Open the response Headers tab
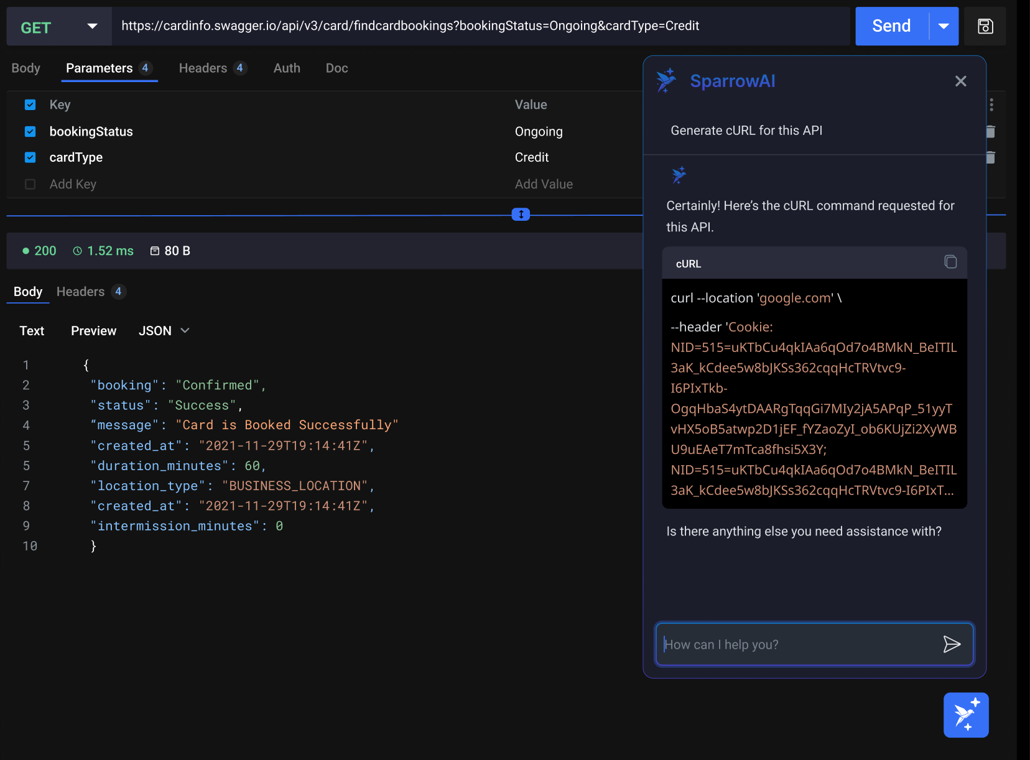Viewport: 1030px width, 760px height. click(91, 292)
